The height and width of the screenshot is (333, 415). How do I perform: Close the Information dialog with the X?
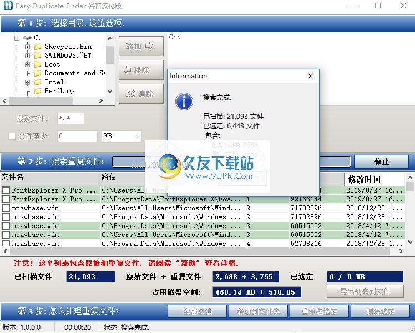click(x=311, y=76)
